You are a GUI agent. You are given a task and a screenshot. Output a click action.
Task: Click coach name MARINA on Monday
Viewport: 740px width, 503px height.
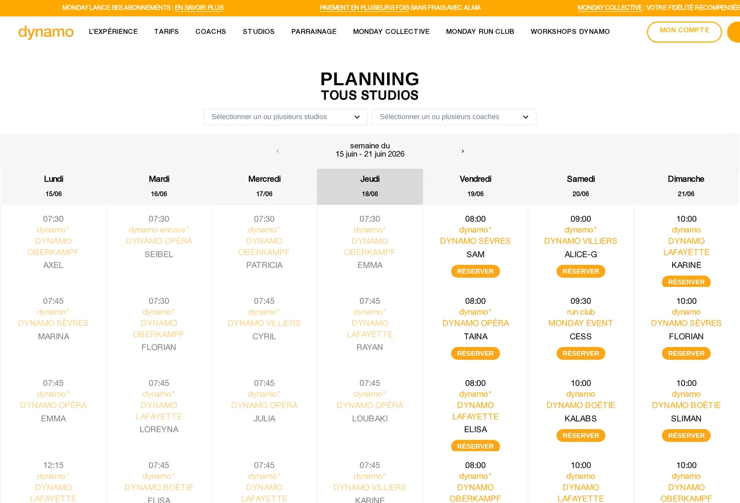coord(53,337)
